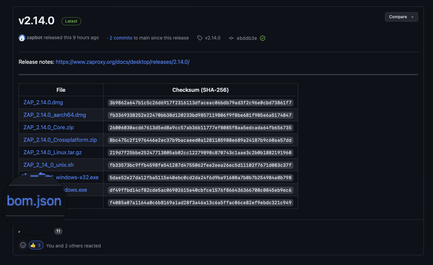Open the Compare dropdown
433x265 pixels.
point(401,17)
